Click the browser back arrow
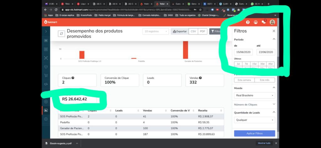 coord(45,10)
